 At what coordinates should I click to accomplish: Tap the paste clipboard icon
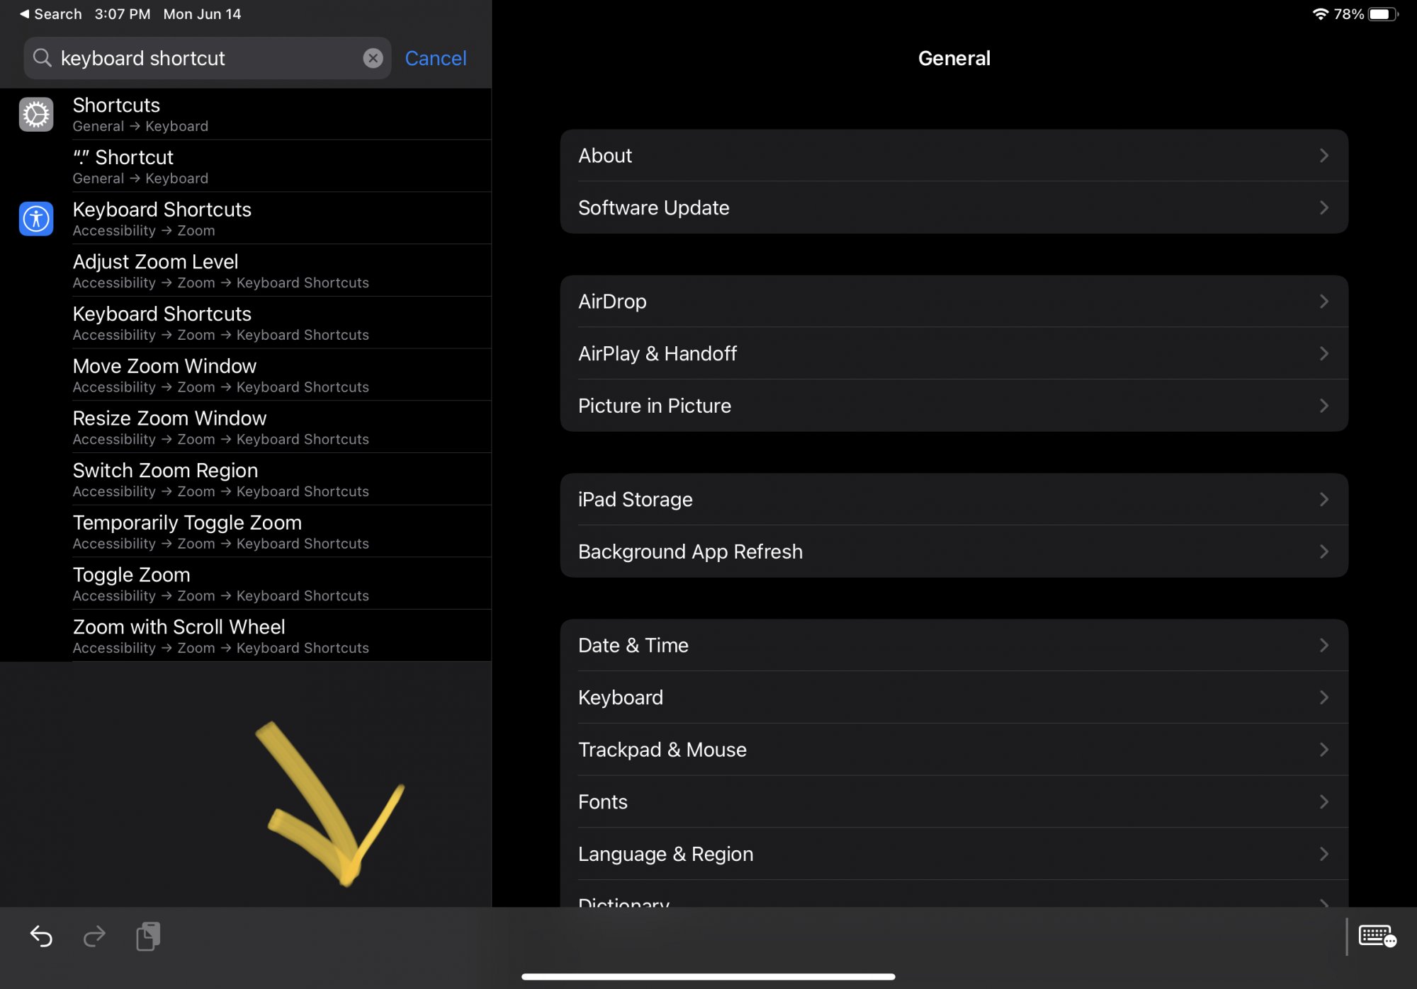(x=148, y=937)
